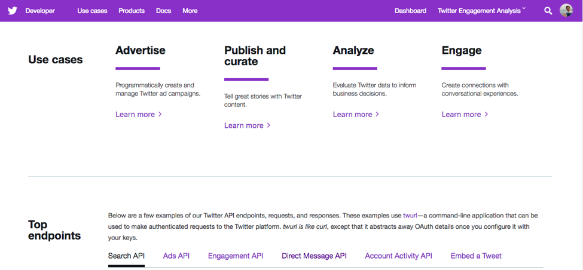Click Learn more under Analyze
The height and width of the screenshot is (270, 583).
point(356,114)
